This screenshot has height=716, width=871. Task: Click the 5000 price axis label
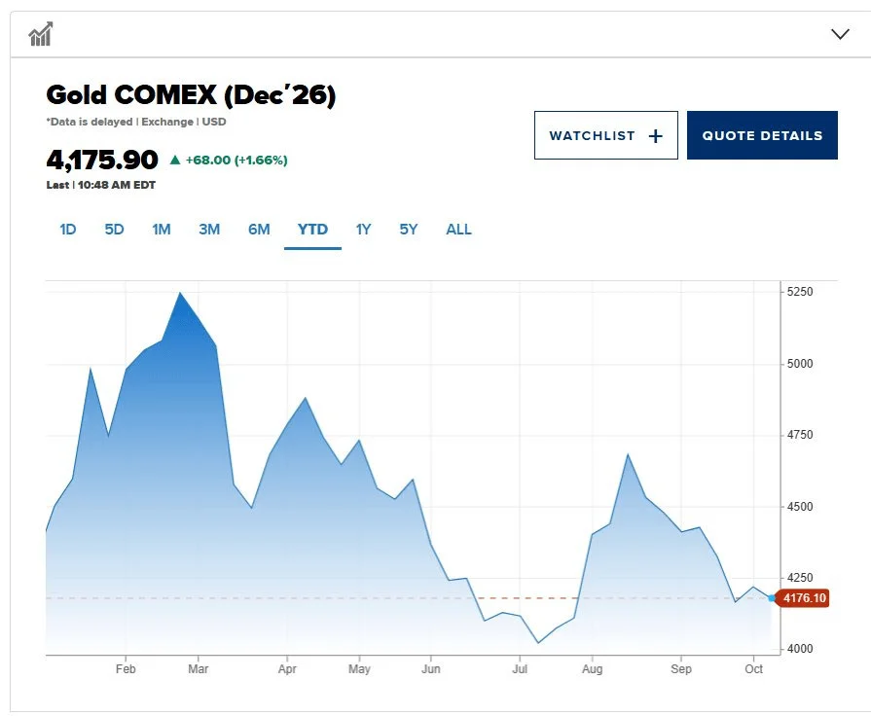tap(800, 364)
